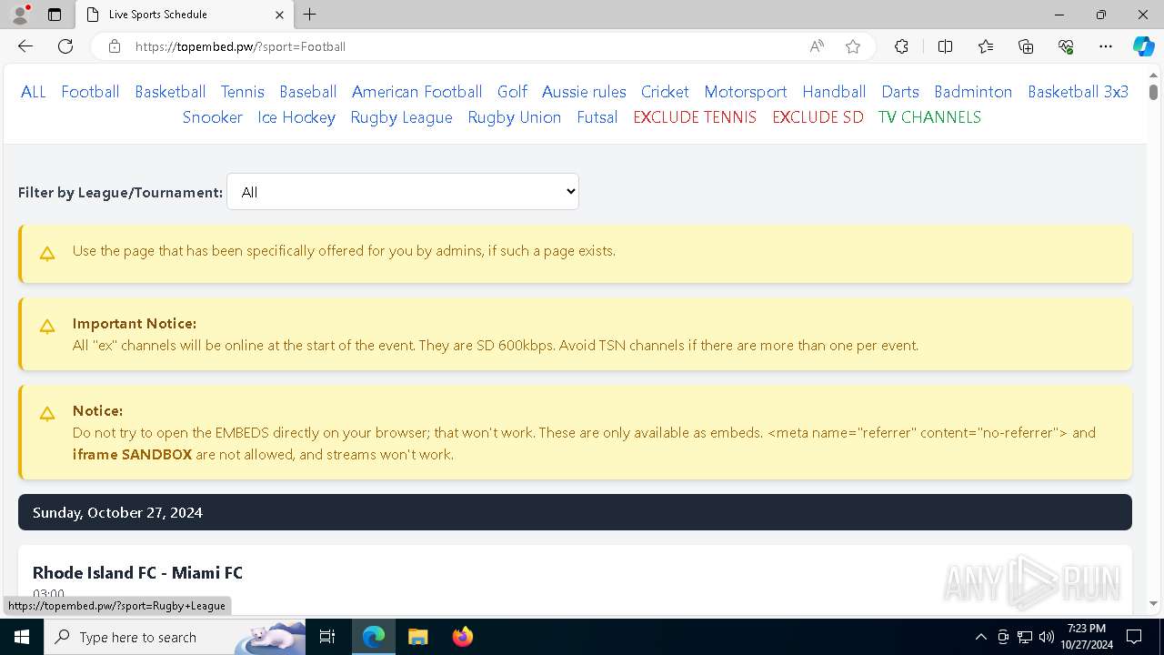This screenshot has width=1164, height=655.
Task: Open notification center
Action: (x=1134, y=637)
